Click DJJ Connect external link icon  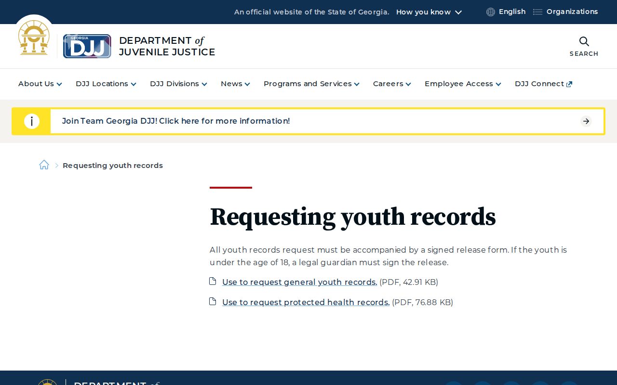point(569,84)
